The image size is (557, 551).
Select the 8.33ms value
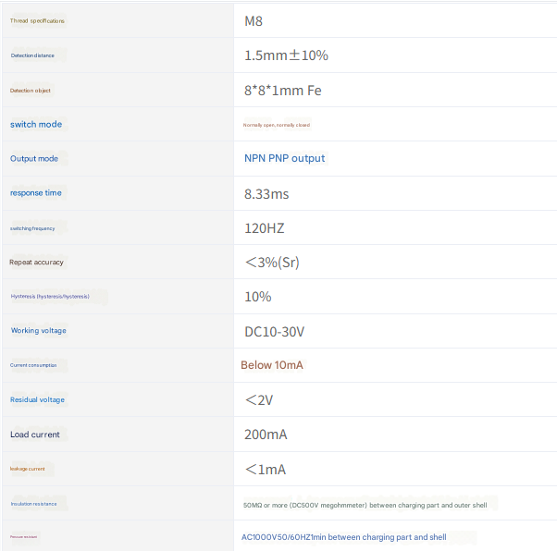[266, 193]
